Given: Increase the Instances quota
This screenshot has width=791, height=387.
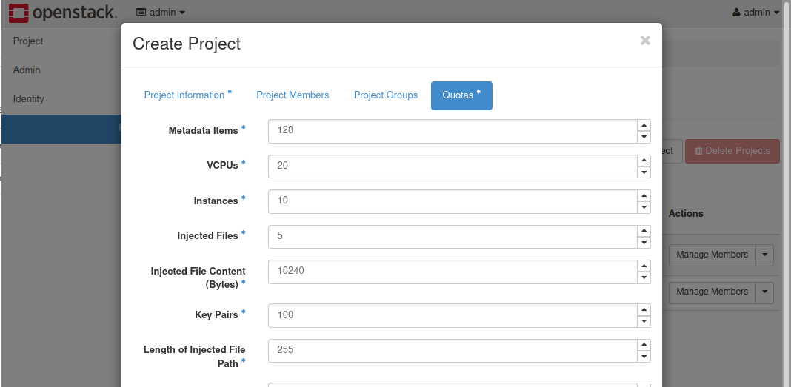Looking at the screenshot, I should click(644, 196).
